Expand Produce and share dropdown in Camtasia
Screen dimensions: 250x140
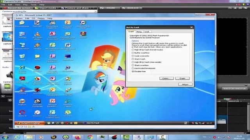coord(90,8)
